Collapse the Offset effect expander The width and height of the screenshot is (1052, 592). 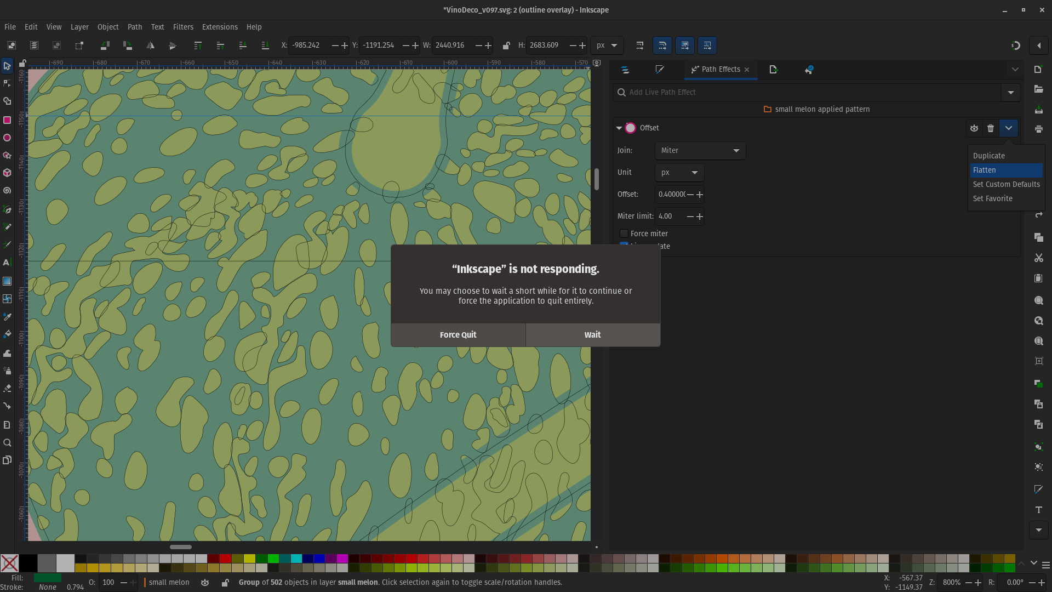[x=619, y=128]
